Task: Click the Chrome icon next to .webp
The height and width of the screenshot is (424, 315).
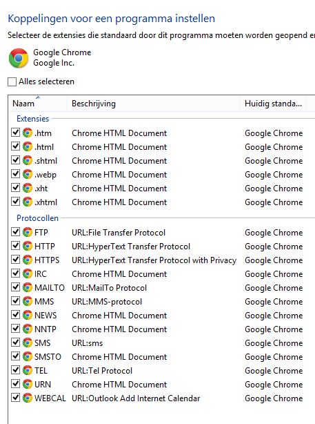Action: pyautogui.click(x=28, y=174)
